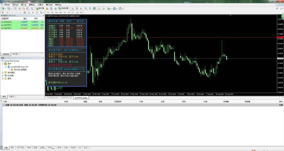Expand the EA交易 tree node

pos(3,75)
